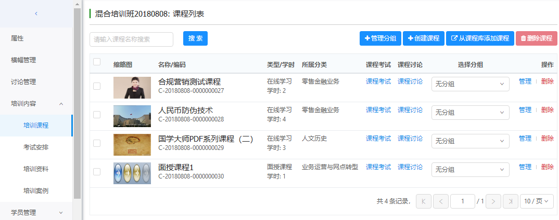This screenshot has width=559, height=220.
Task: Expand the 学员管理 sidebar section
Action: [x=36, y=212]
